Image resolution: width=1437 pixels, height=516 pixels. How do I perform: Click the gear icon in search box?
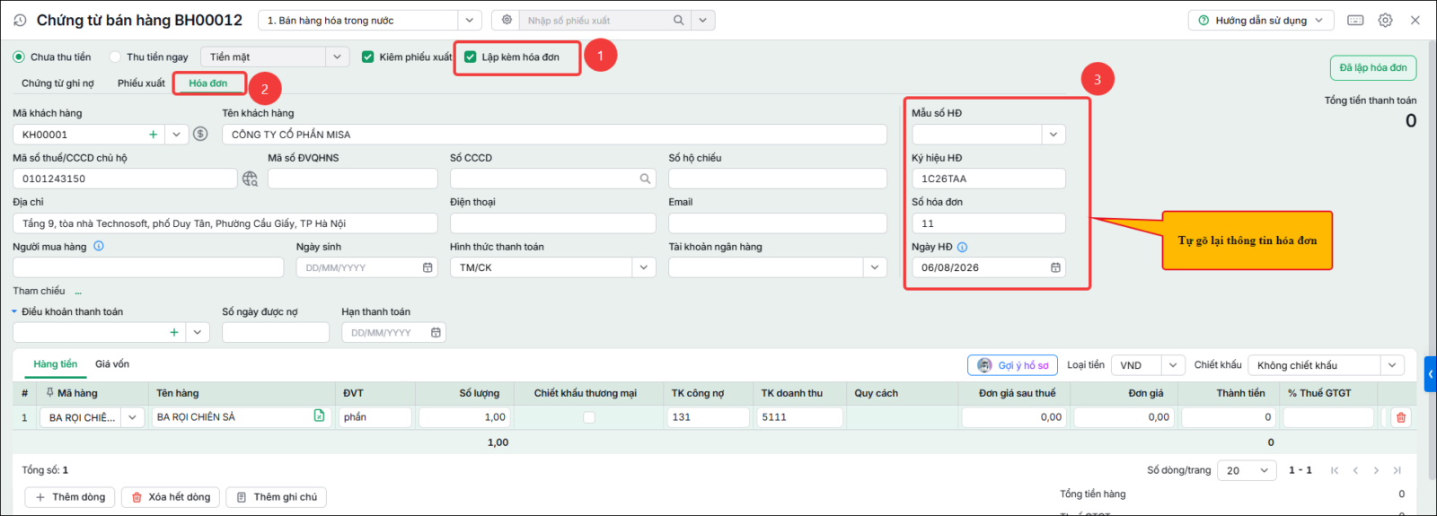(x=507, y=20)
